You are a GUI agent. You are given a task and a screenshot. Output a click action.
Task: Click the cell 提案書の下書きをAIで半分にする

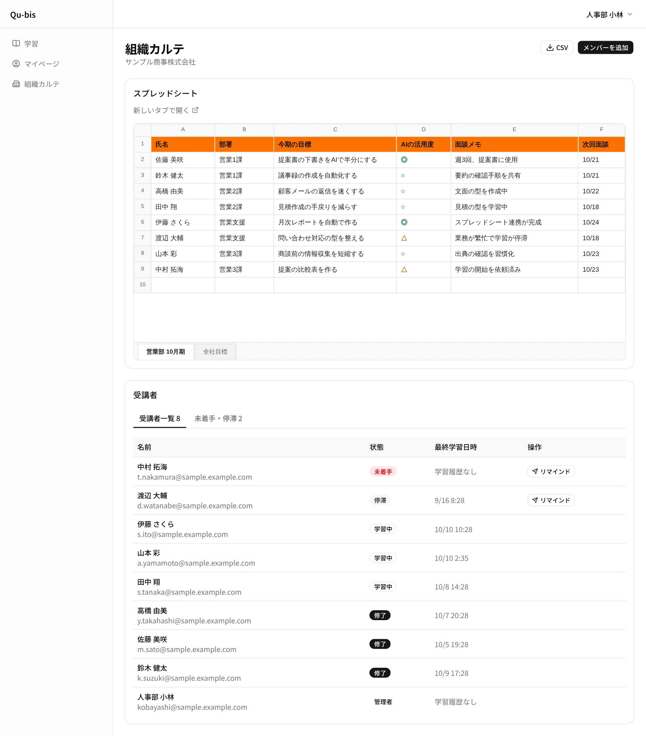click(335, 160)
